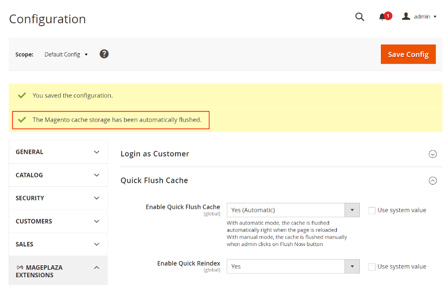The width and height of the screenshot is (448, 291).
Task: Check Use system value for Quick Reindex
Action: [372, 267]
